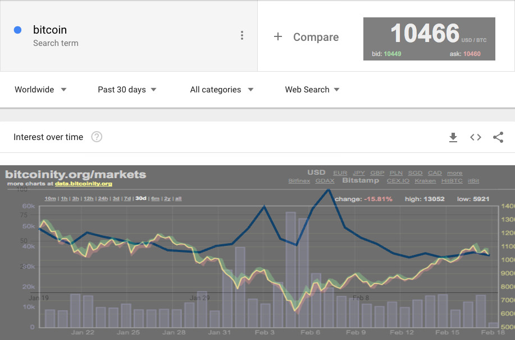Select the Kraken exchange link
The image size is (515, 340).
(x=425, y=181)
